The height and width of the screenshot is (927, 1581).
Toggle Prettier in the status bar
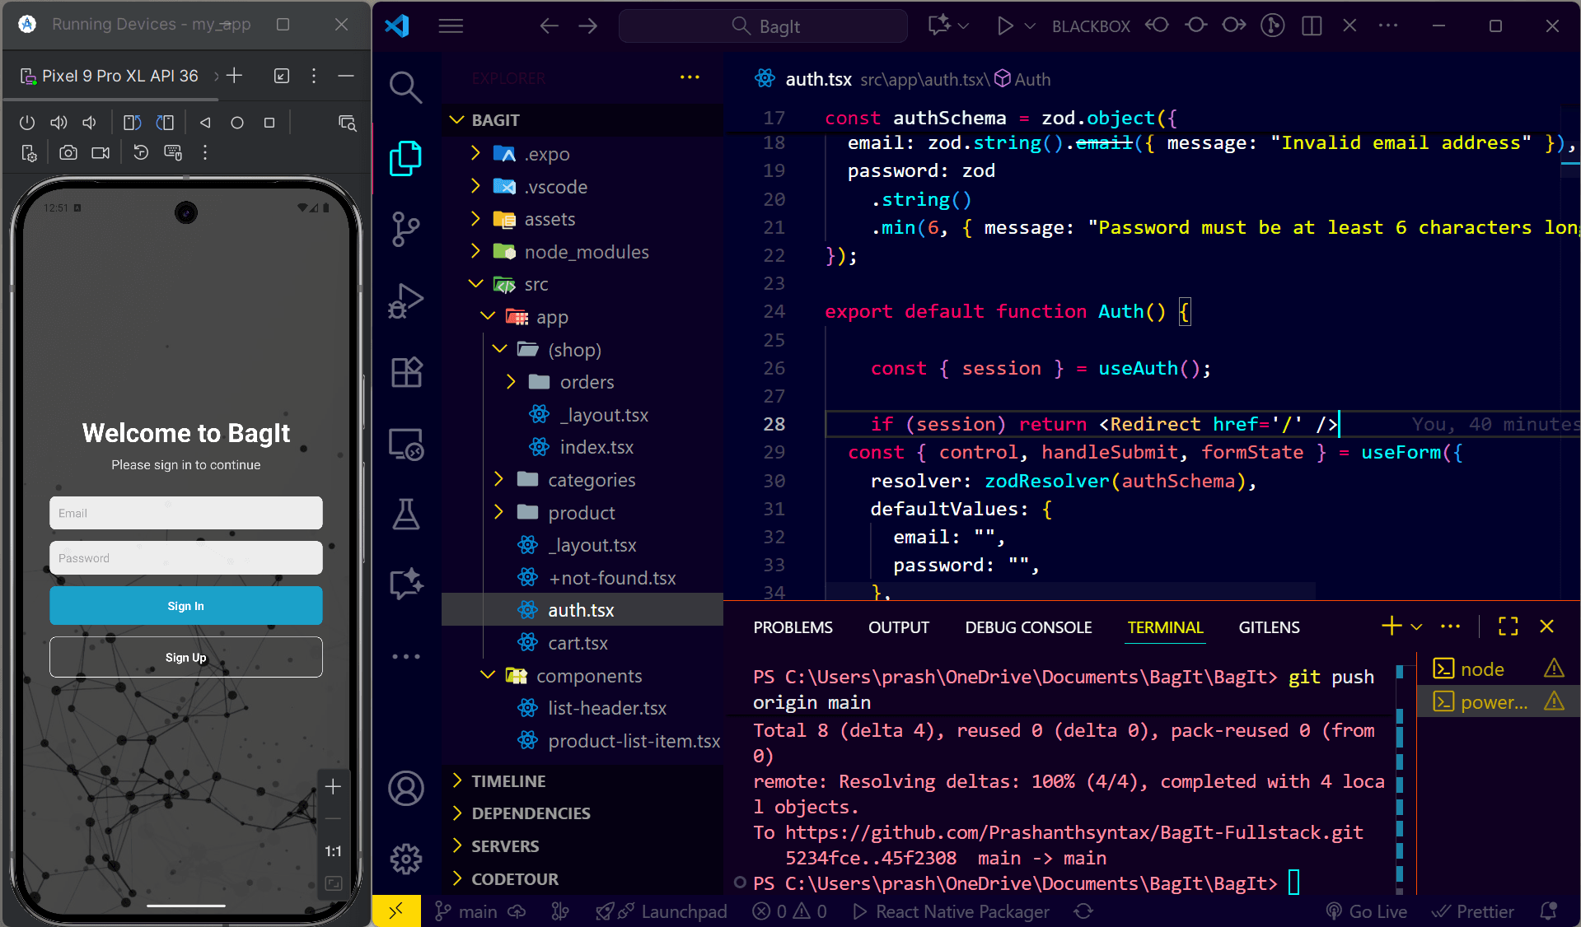tap(1473, 911)
